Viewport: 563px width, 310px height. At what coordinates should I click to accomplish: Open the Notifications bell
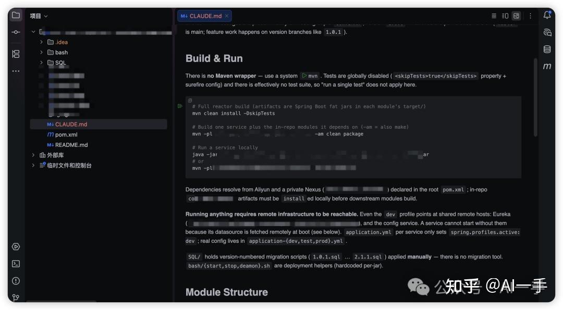point(547,15)
